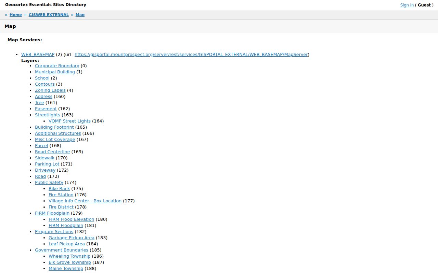Viewport: 438px width, 273px height.
Task: Open Village Info Center - Box Location
Action: [x=85, y=201]
